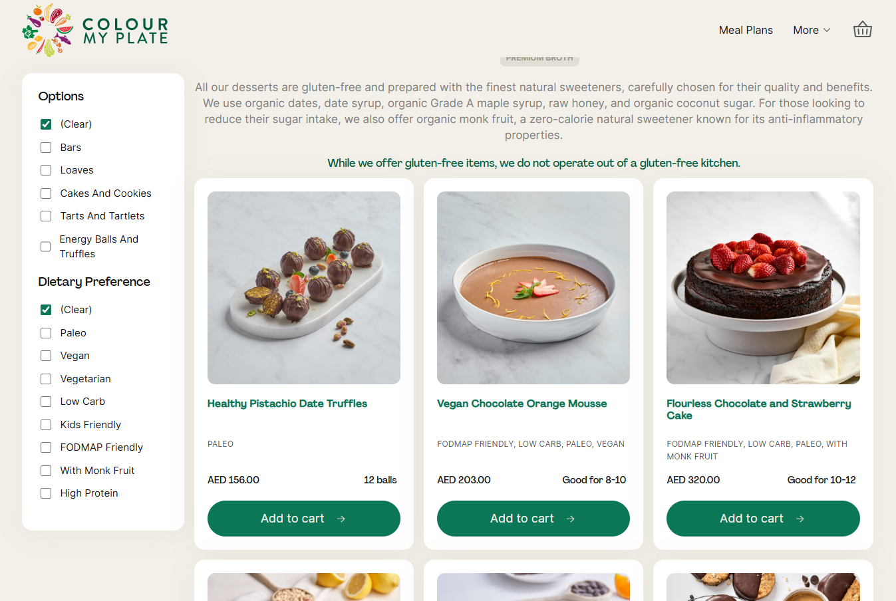This screenshot has width=896, height=601.
Task: Tick the Cakes And Cookies checkbox
Action: pos(46,193)
